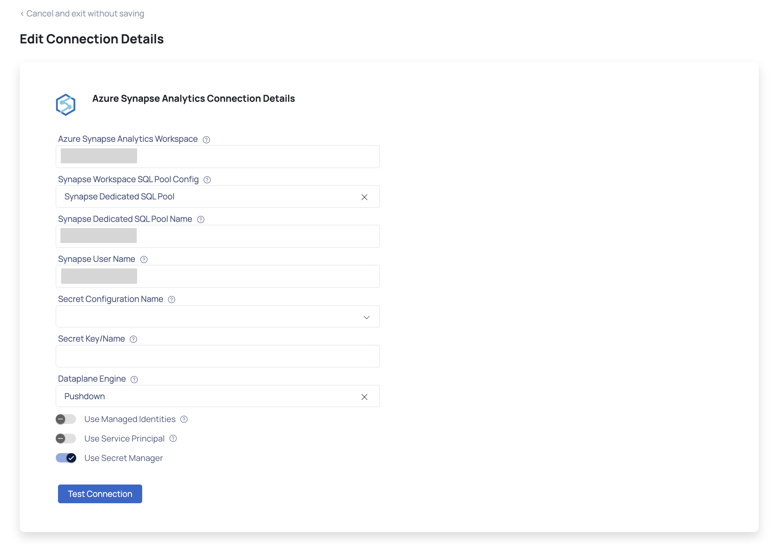
Task: Open help icon for Secret Configuration Name
Action: (172, 300)
